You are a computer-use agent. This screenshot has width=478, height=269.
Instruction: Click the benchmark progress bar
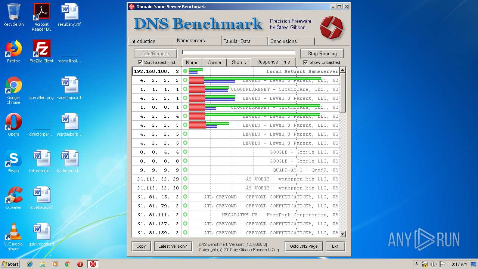239,52
